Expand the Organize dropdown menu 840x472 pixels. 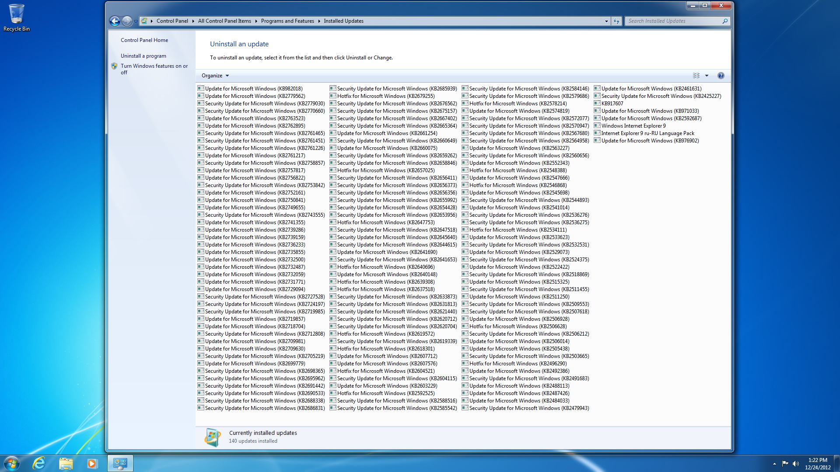tap(215, 76)
